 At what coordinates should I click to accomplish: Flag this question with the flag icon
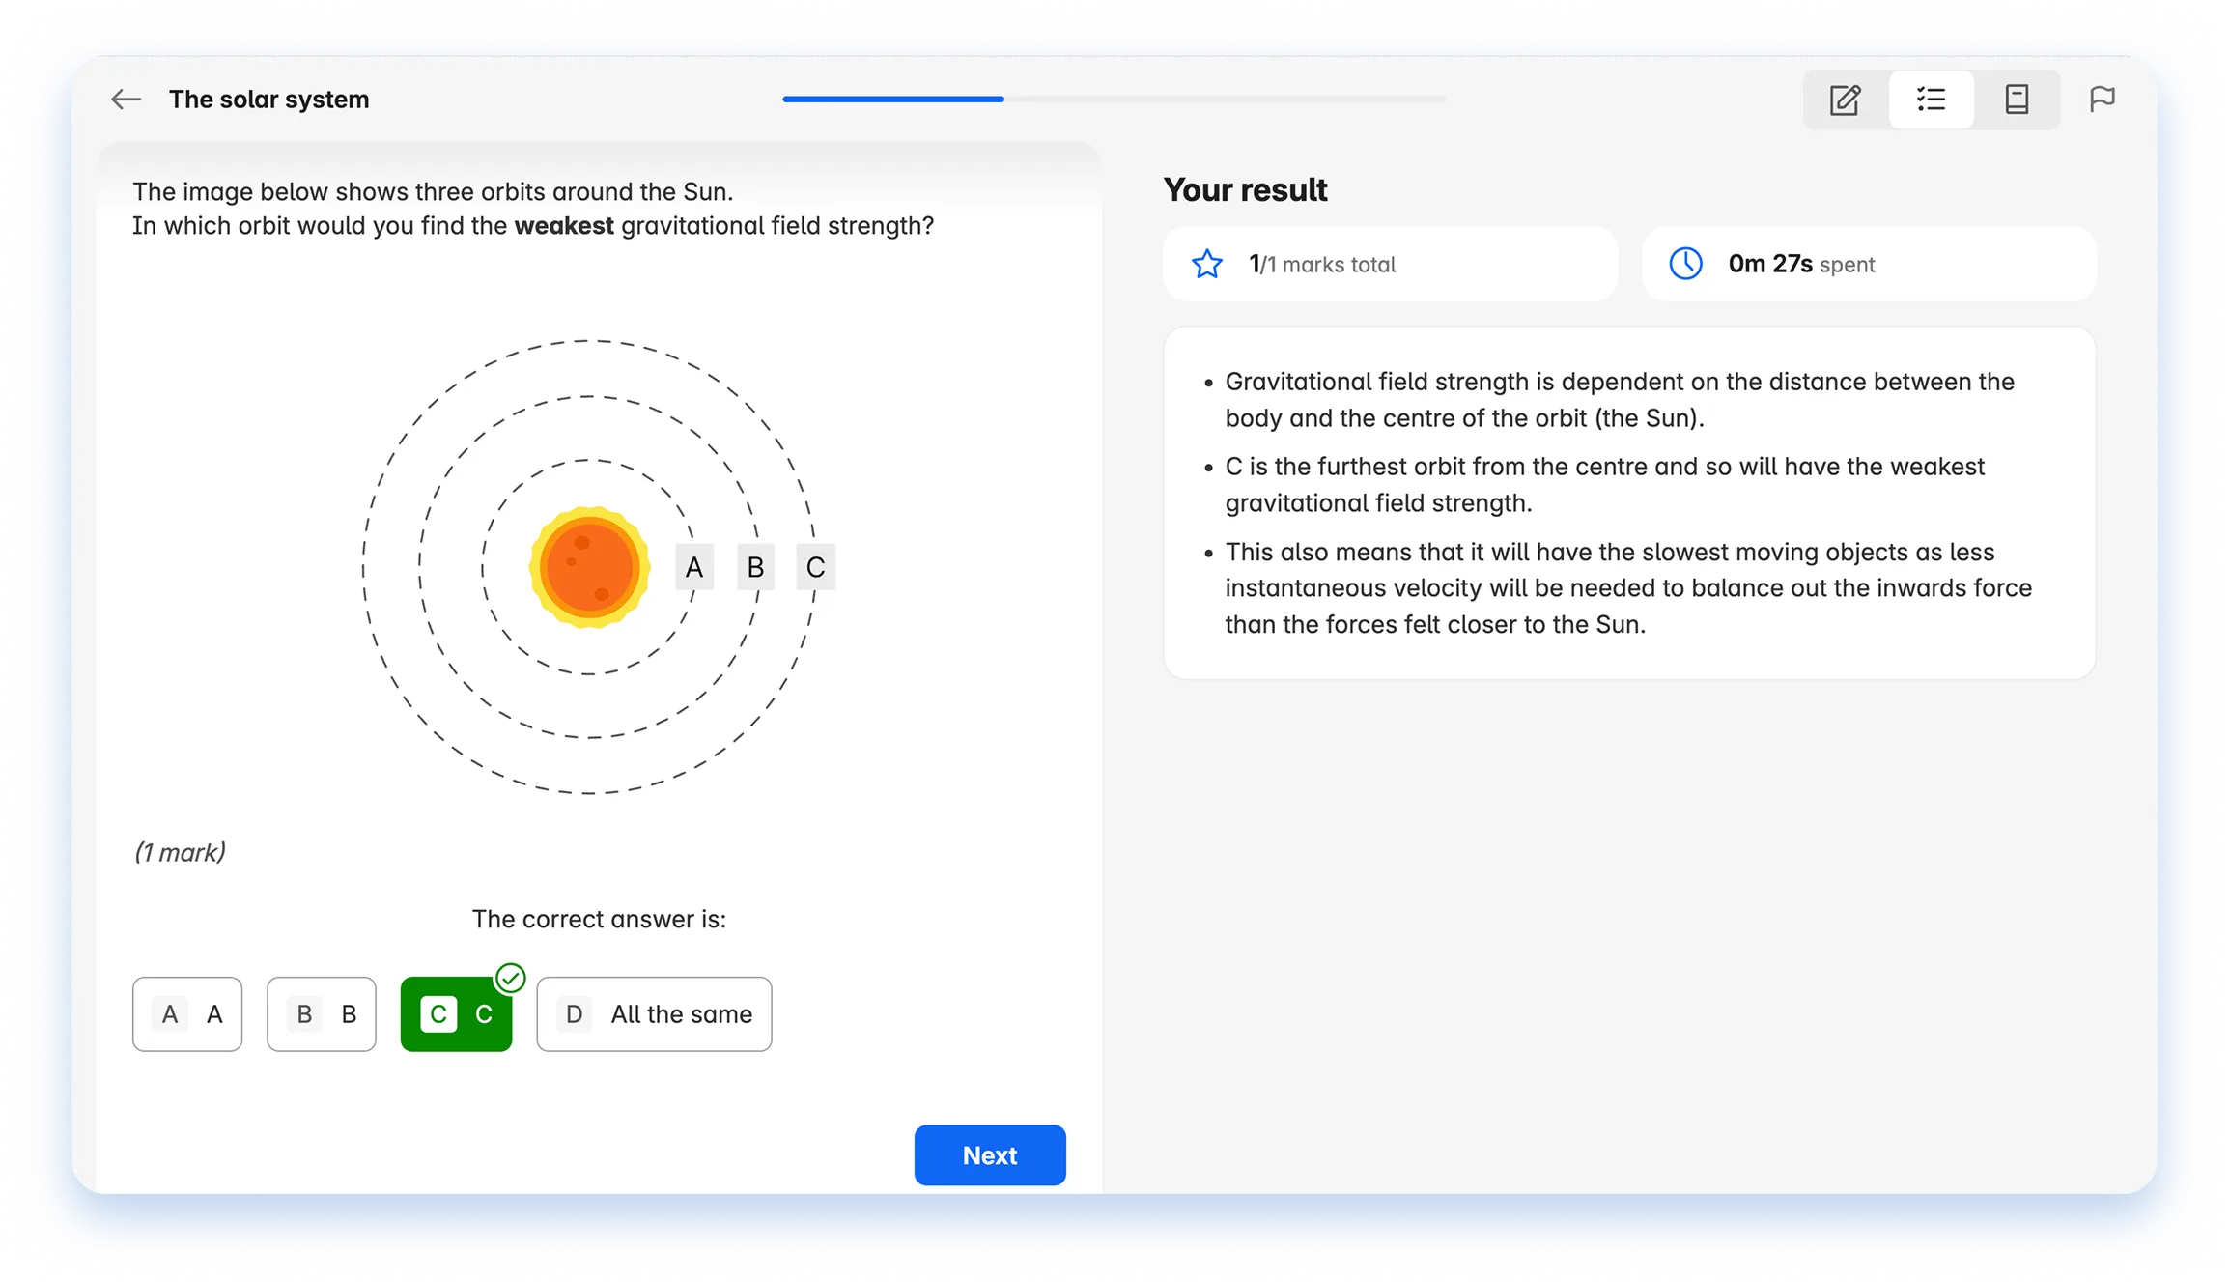[2103, 99]
